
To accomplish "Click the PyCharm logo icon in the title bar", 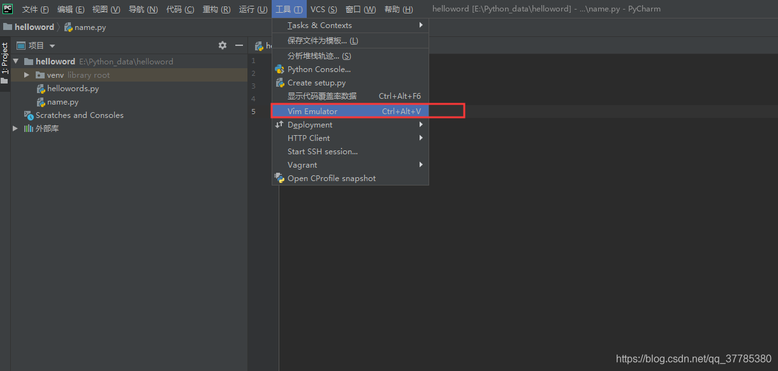I will 8,9.
